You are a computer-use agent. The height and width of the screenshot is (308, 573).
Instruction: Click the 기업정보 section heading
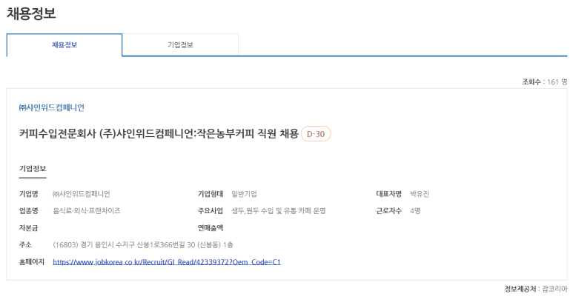33,169
